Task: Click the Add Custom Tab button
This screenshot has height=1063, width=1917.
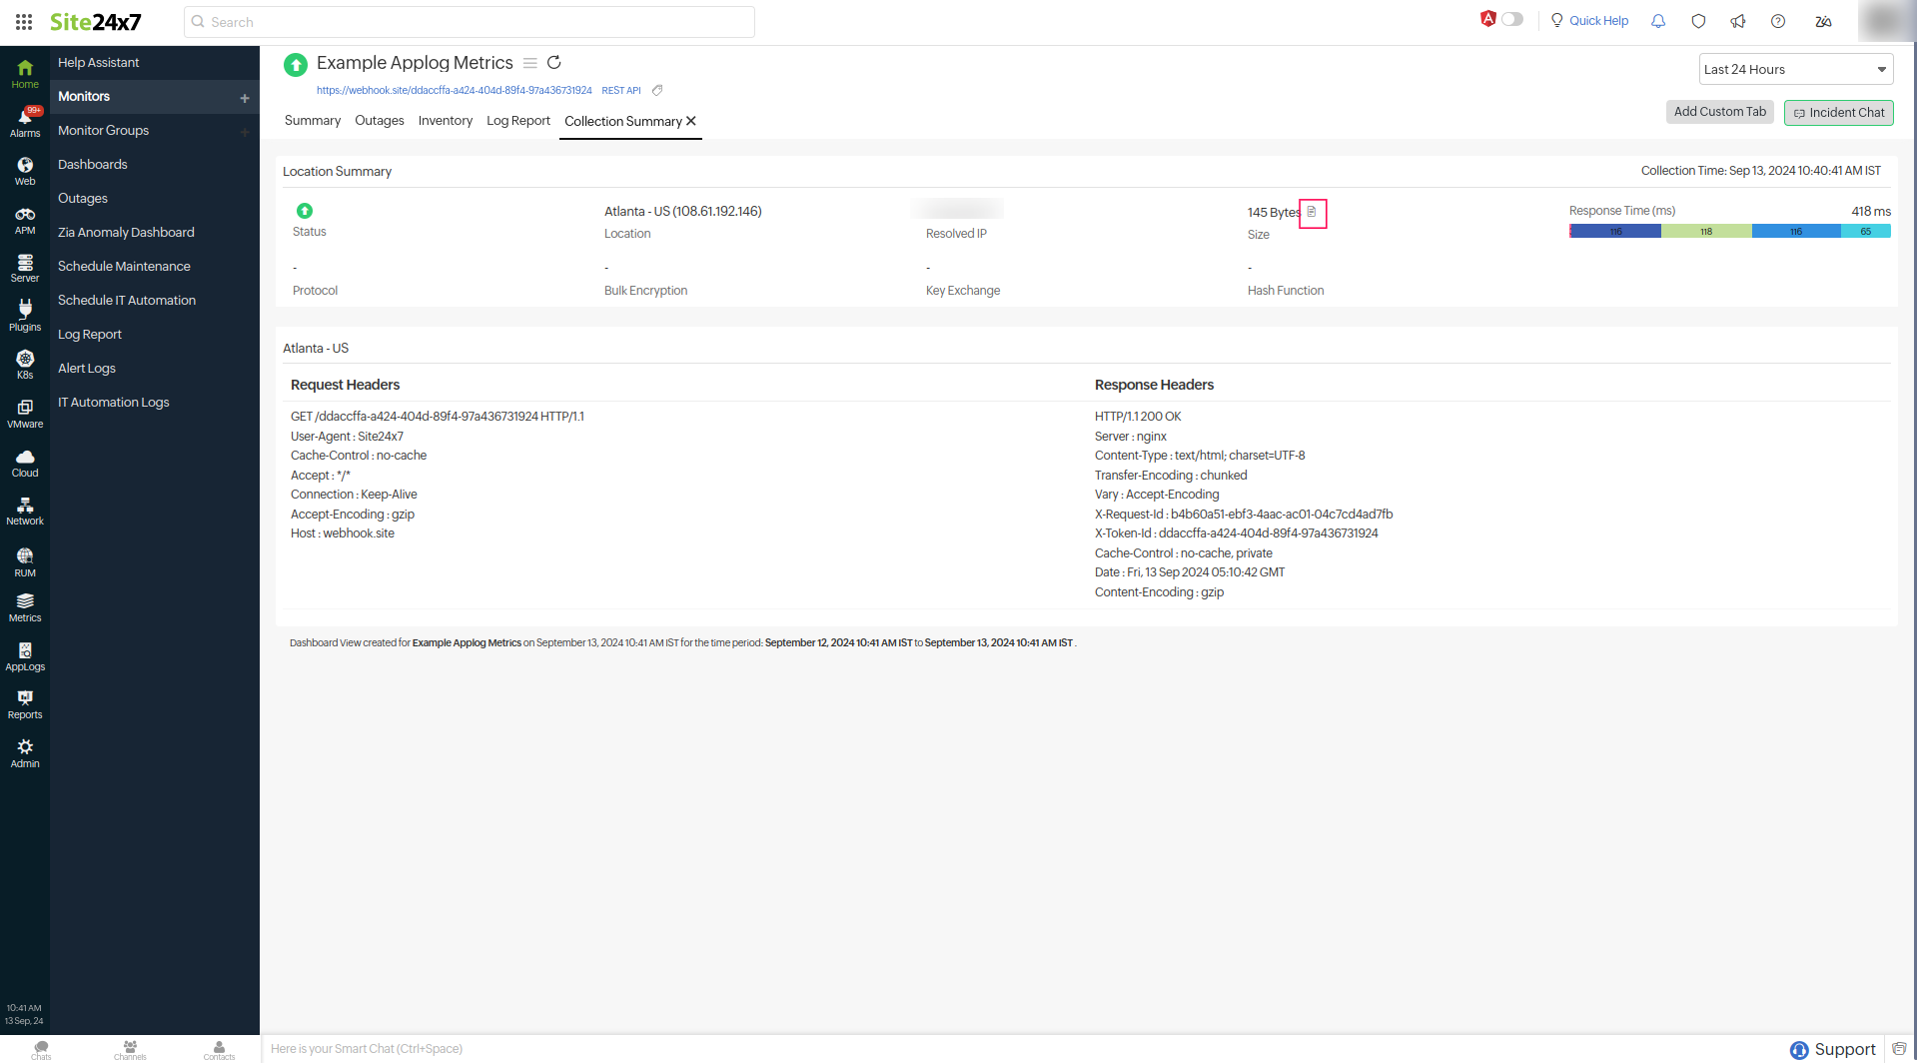Action: pyautogui.click(x=1720, y=112)
